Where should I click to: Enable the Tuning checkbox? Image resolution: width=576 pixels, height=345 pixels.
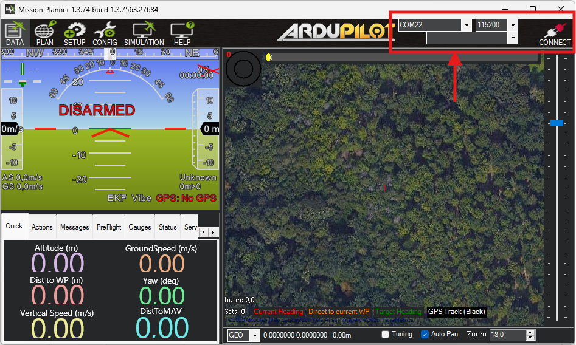click(x=386, y=335)
